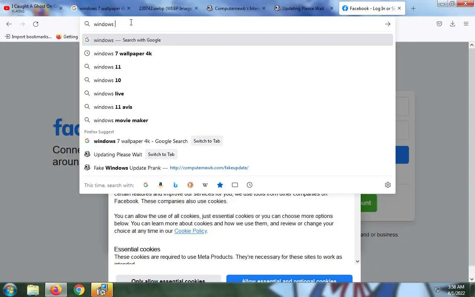
Task: Open Import bookmarks toolbar item
Action: point(28,37)
